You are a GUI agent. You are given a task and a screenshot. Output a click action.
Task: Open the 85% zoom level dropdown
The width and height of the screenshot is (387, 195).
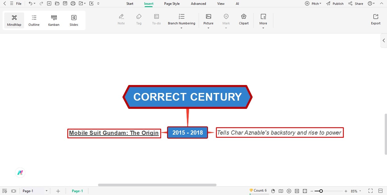click(x=356, y=191)
